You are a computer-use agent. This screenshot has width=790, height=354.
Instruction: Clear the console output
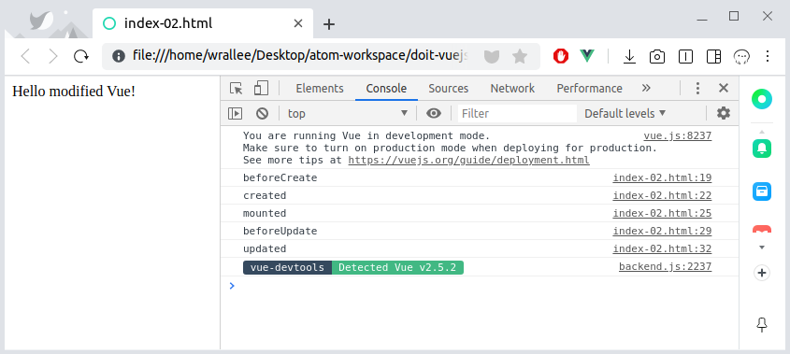tap(262, 113)
